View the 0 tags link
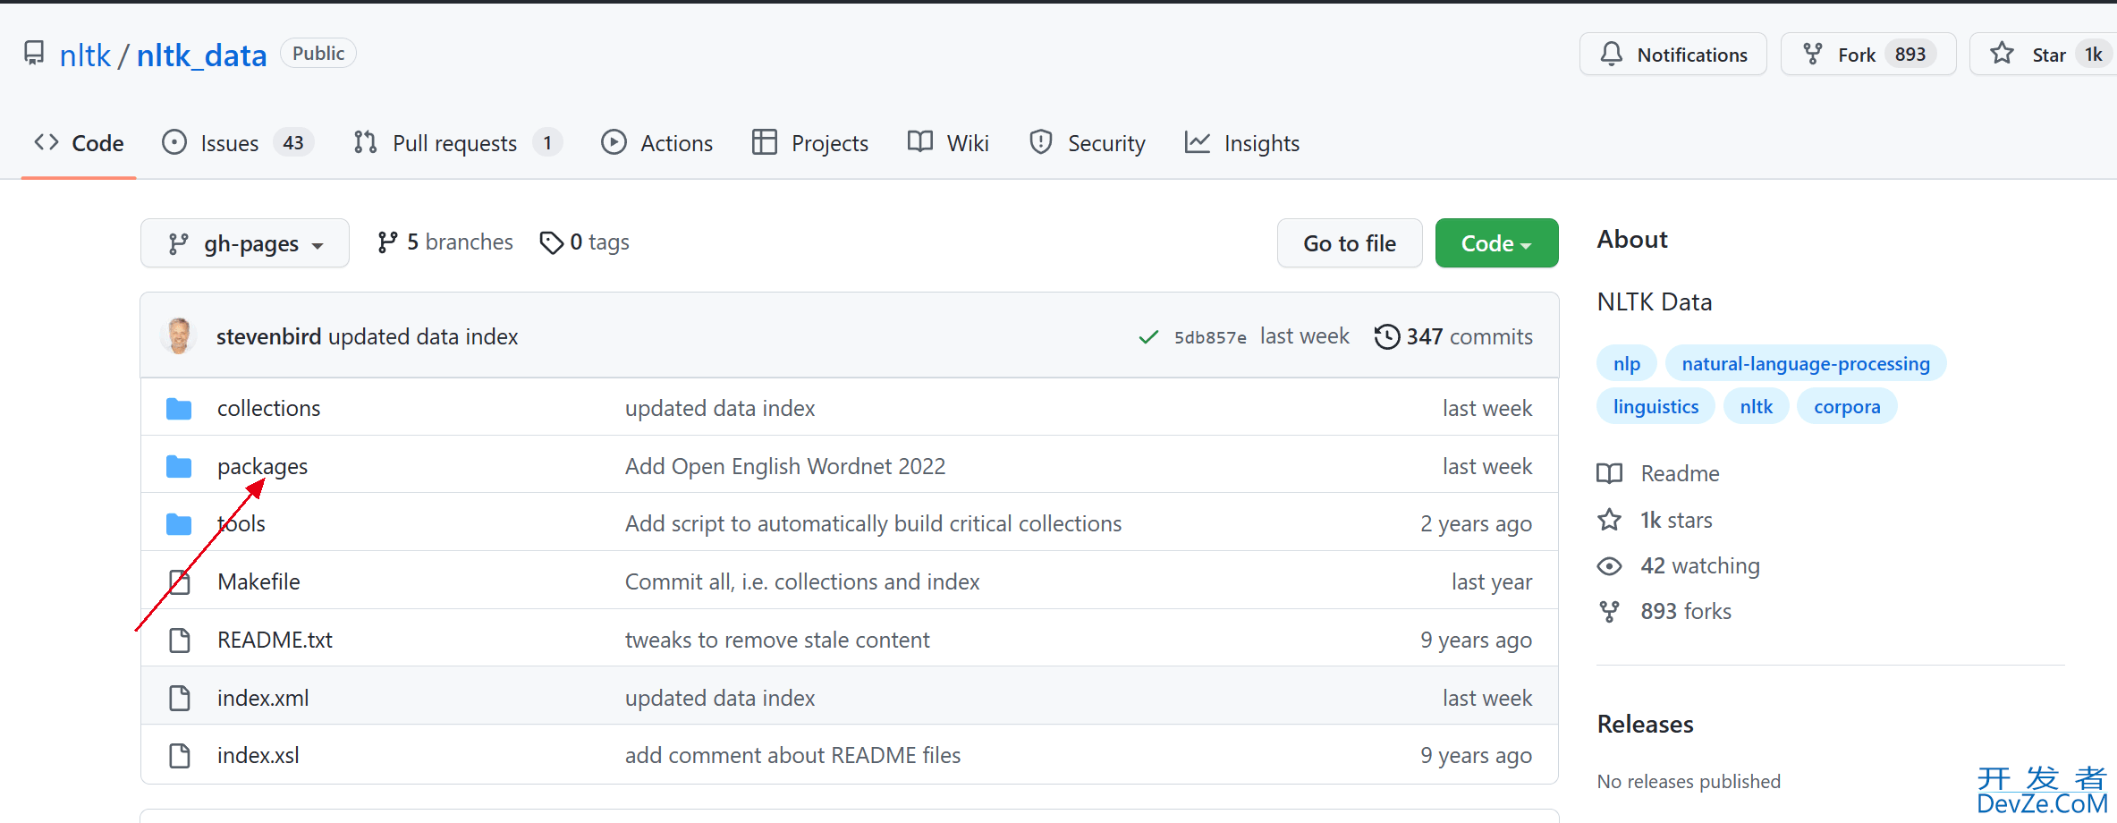 pos(585,242)
